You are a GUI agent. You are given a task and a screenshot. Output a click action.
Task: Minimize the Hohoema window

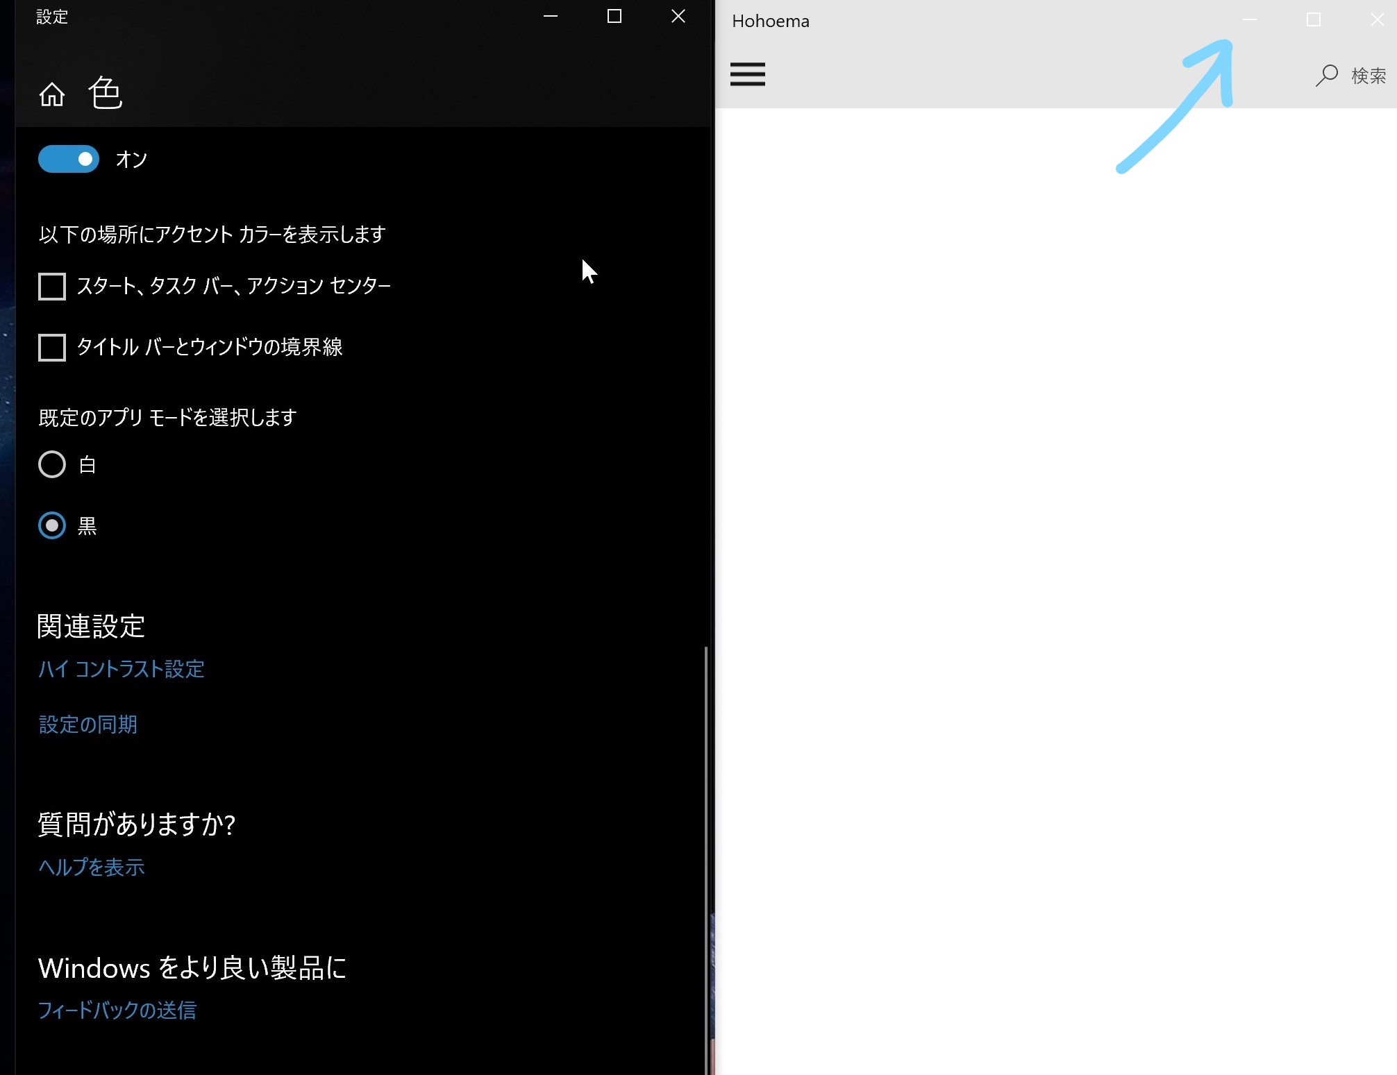[x=1251, y=19]
